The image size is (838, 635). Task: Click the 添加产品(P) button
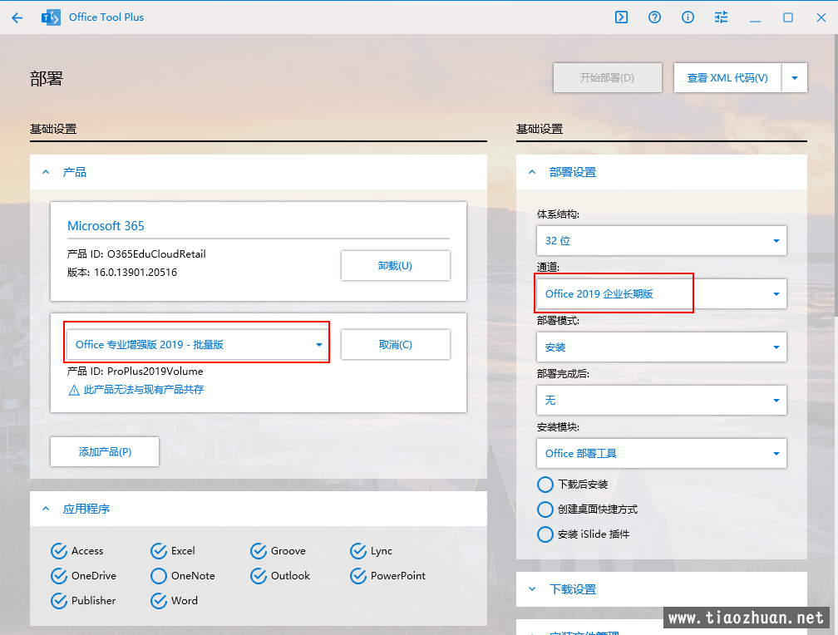(x=105, y=451)
